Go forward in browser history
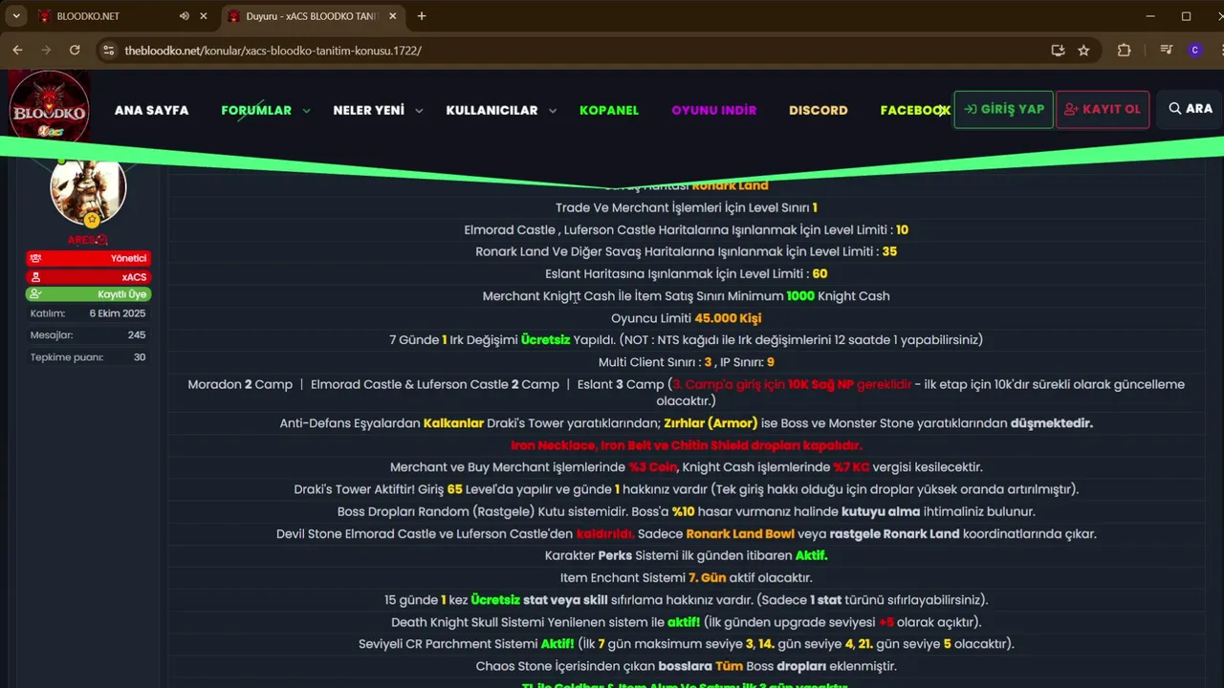Image resolution: width=1224 pixels, height=688 pixels. (x=46, y=50)
